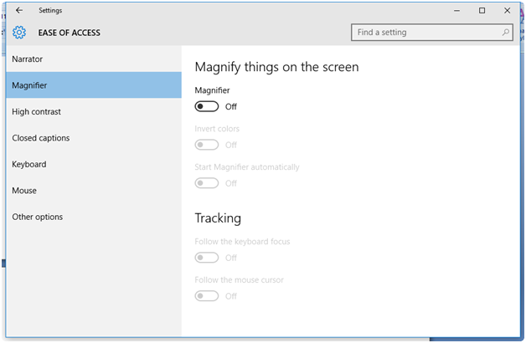Go to High contrast settings
Viewport: 526px width, 343px height.
(x=37, y=112)
